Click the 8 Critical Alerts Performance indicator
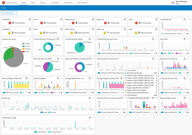Image resolution: width=192 pixels, height=135 pixels. (80, 23)
